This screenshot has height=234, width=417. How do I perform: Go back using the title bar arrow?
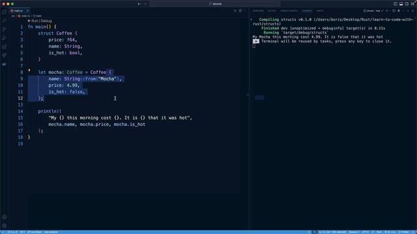[x=139, y=4]
